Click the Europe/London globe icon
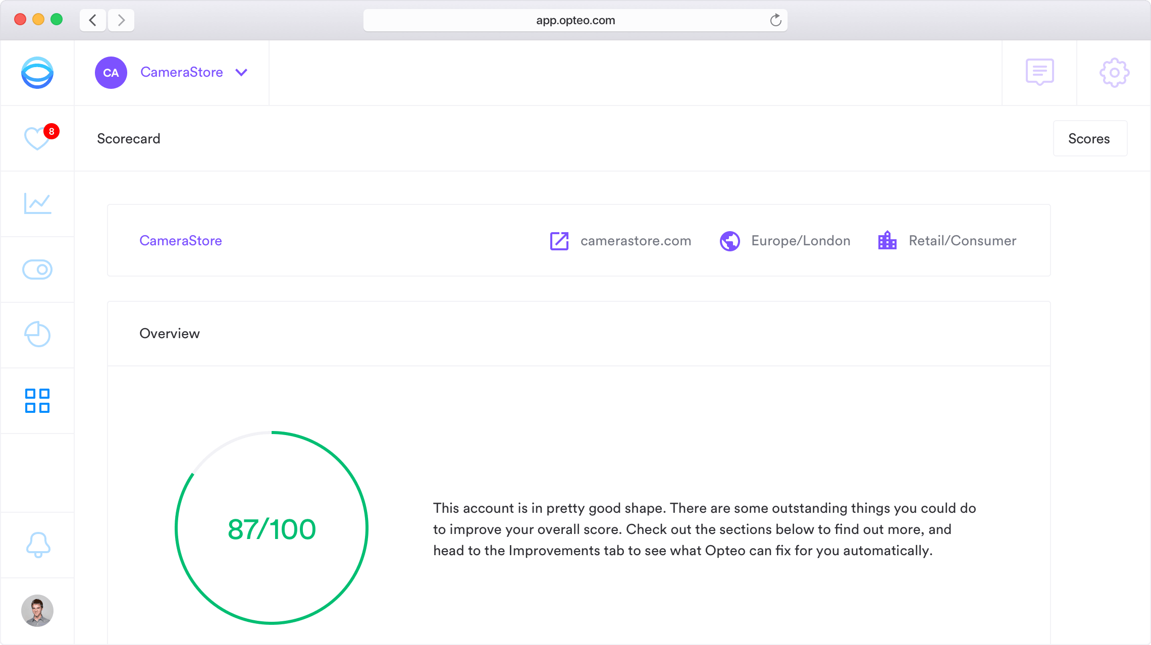 (730, 241)
